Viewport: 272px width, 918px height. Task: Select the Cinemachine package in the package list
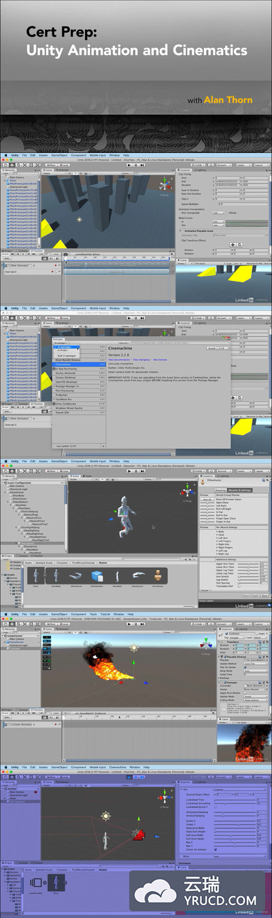(79, 364)
